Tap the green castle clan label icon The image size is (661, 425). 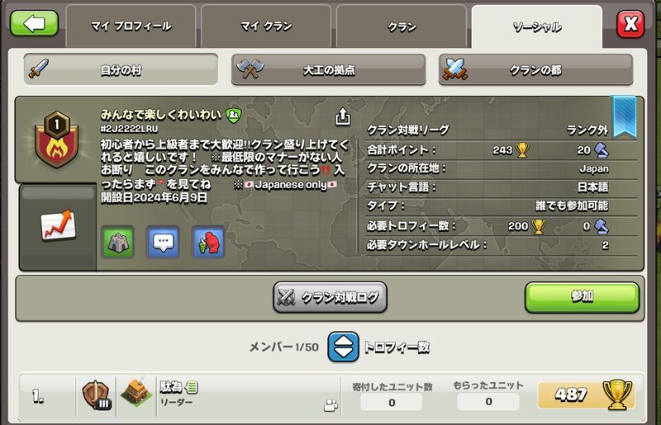pos(117,242)
